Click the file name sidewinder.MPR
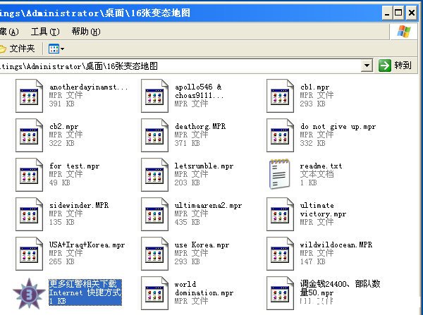The image size is (423, 315). pyautogui.click(x=79, y=206)
